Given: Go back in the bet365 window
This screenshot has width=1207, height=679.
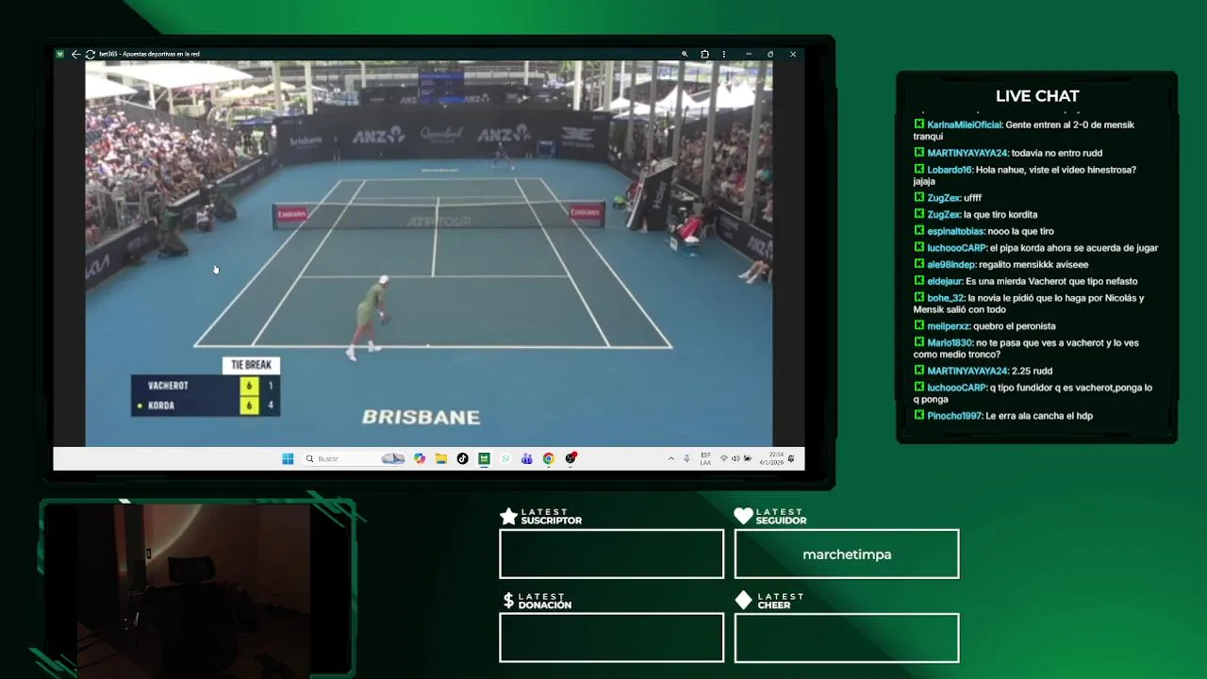Looking at the screenshot, I should point(75,54).
